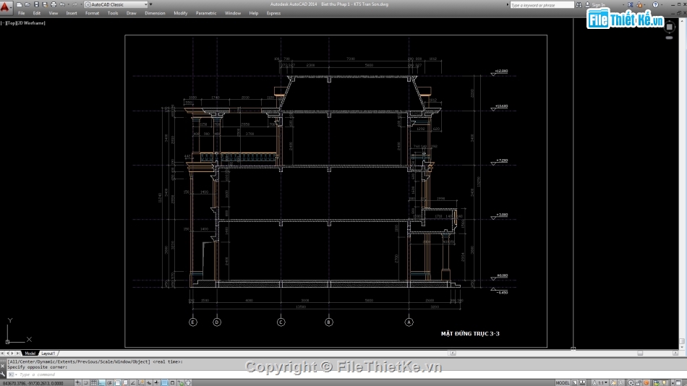The width and height of the screenshot is (687, 386).
Task: Open the Edit menu
Action: coord(36,13)
